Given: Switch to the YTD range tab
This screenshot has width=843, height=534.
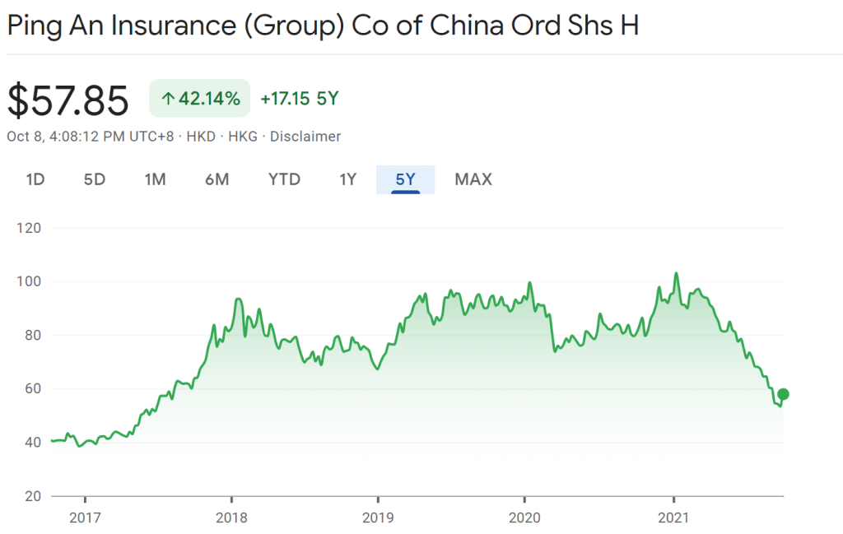Looking at the screenshot, I should click(x=284, y=179).
